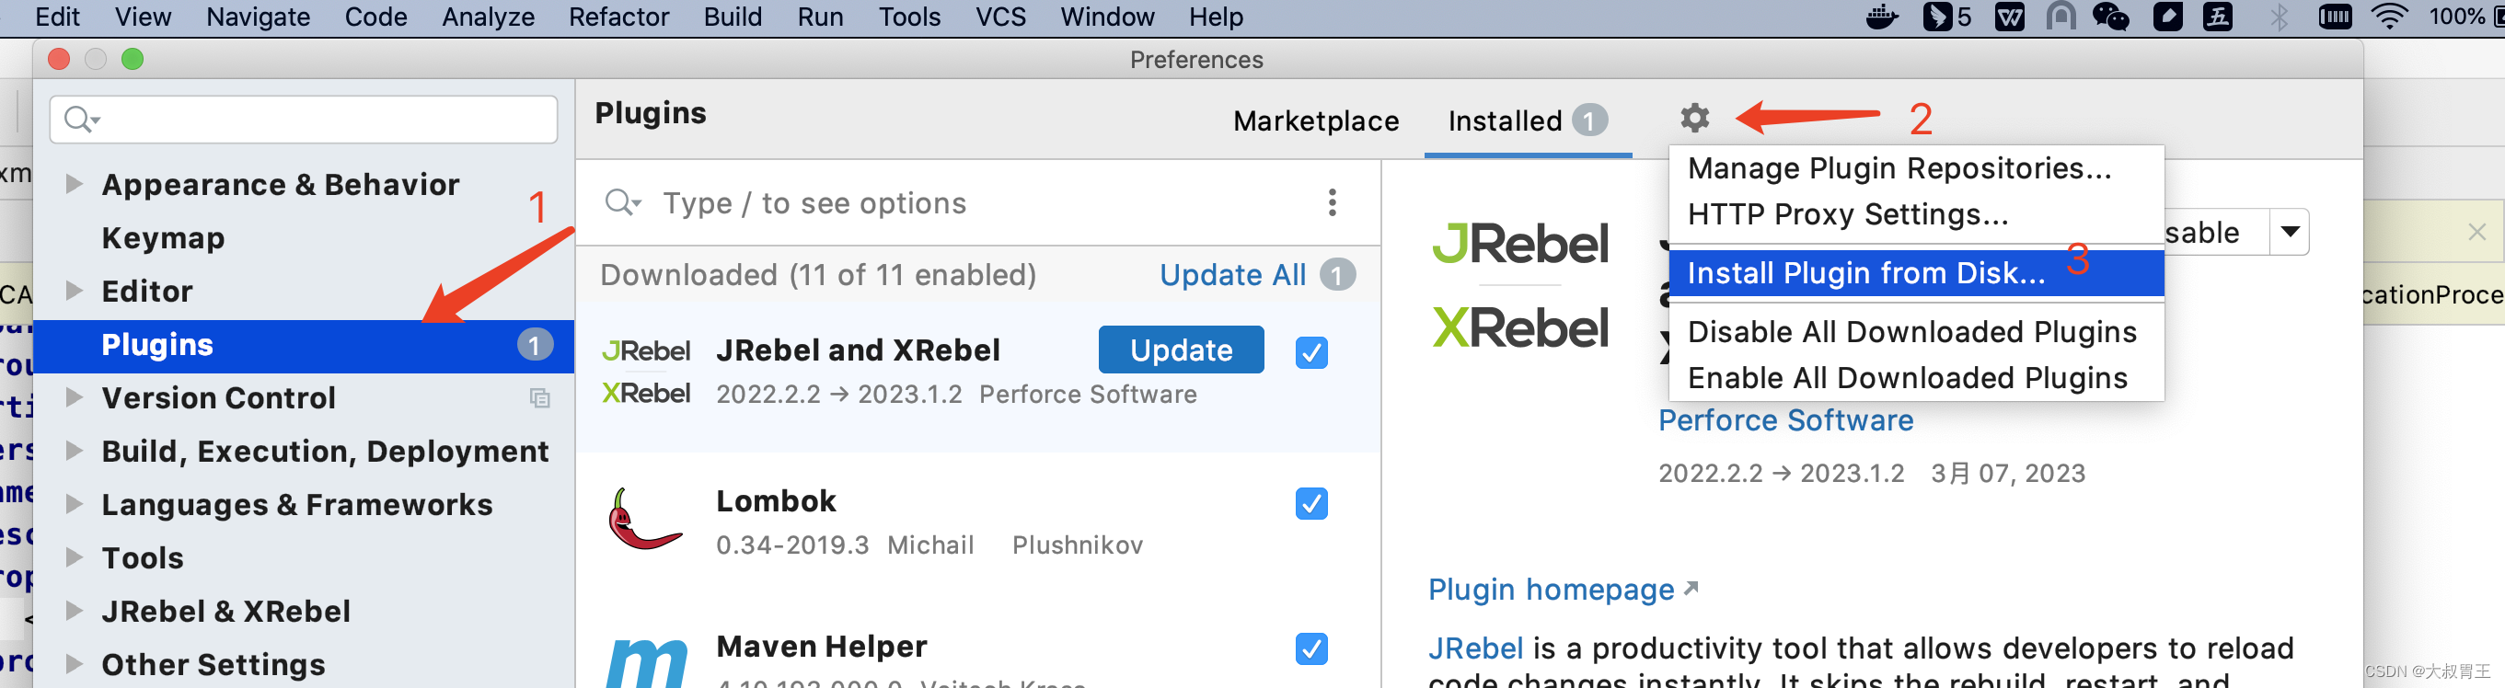The image size is (2505, 688).
Task: Open the Plugin homepage link
Action: [1551, 589]
